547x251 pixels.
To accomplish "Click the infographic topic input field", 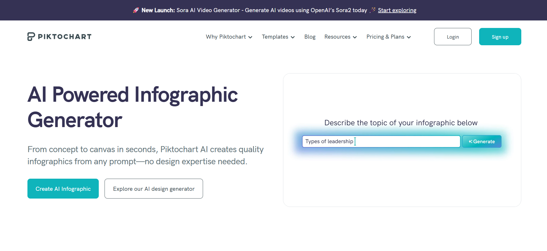I will (381, 141).
